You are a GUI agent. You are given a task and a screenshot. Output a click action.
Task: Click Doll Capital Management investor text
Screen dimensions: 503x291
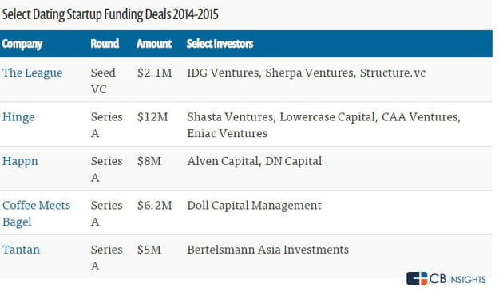click(x=255, y=206)
